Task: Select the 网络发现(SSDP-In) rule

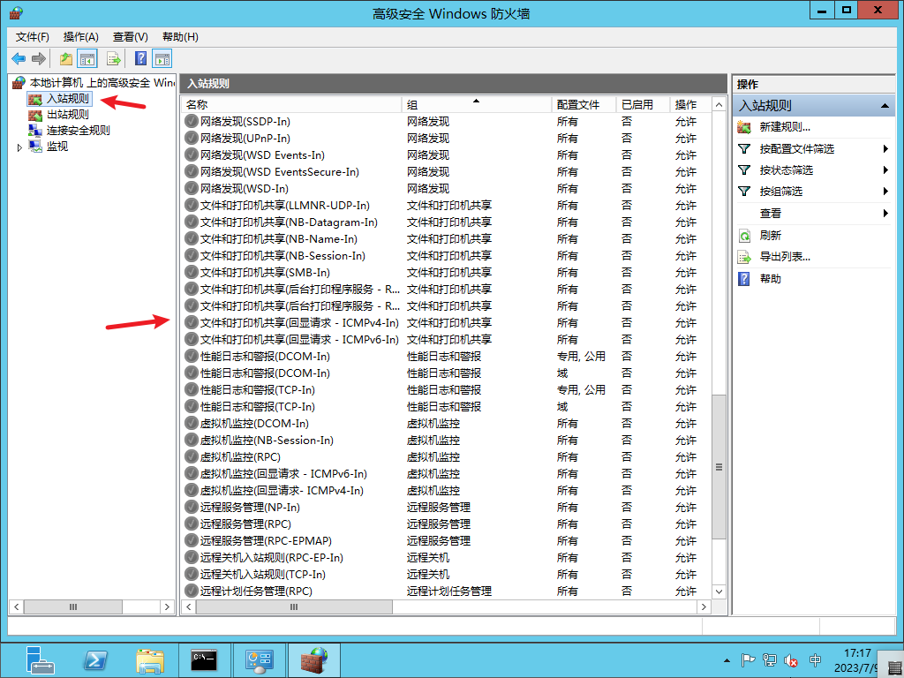Action: (256, 121)
